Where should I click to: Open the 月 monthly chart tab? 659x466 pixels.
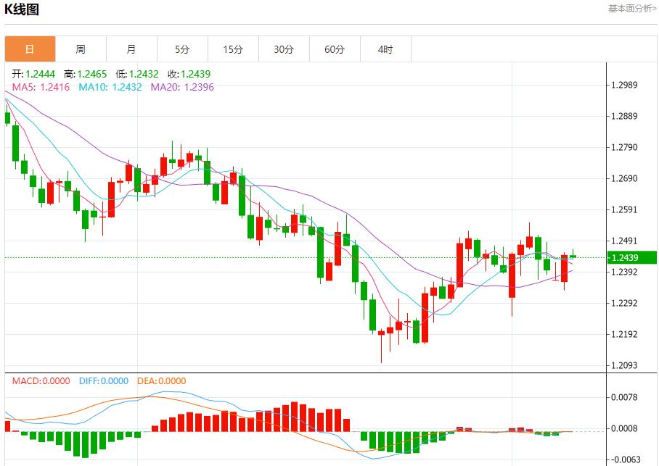click(x=131, y=49)
